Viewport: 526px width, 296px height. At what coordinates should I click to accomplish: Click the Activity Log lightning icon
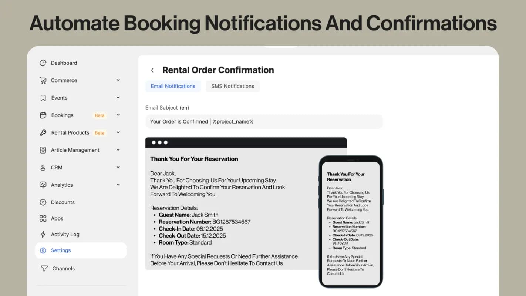tap(43, 234)
